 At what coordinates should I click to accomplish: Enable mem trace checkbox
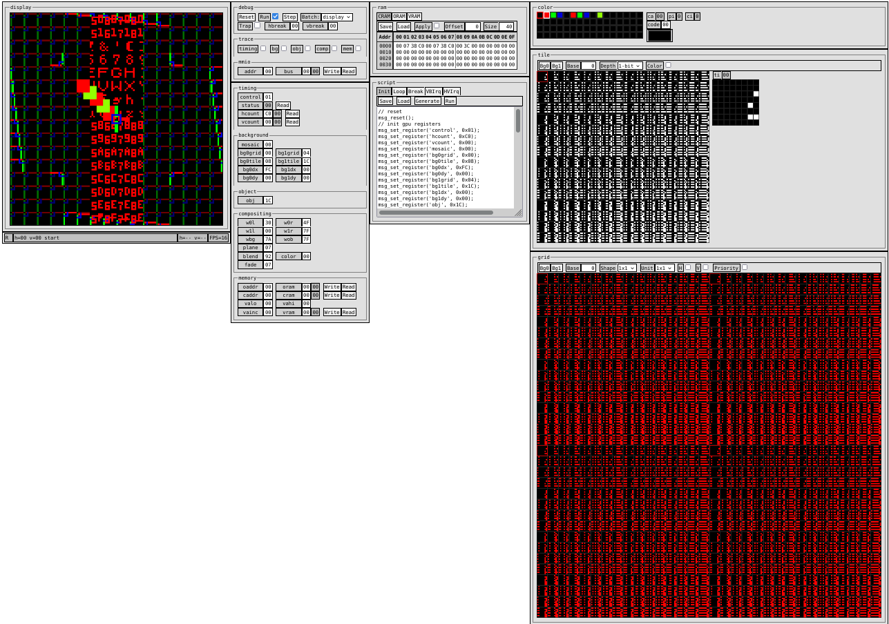click(x=358, y=48)
